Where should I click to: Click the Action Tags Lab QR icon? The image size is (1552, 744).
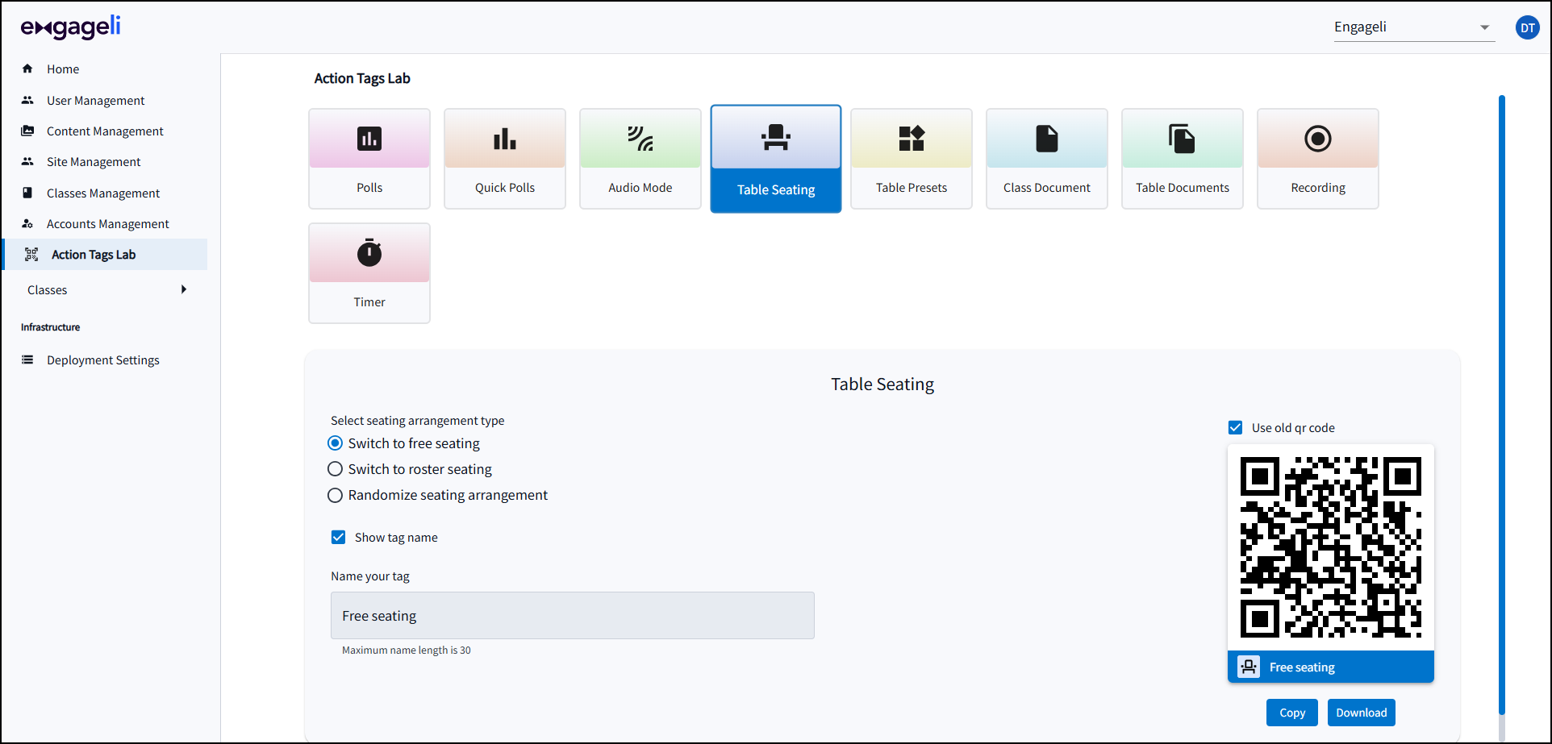[x=31, y=255]
